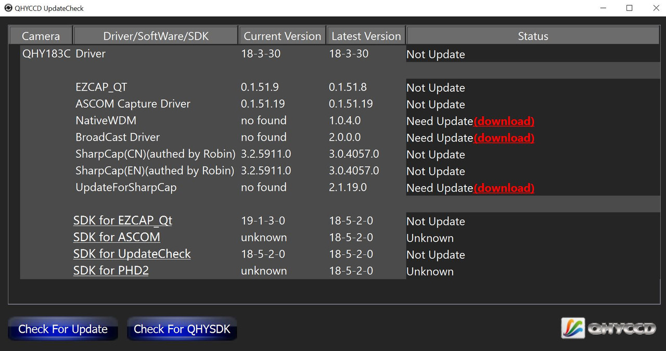Select the Latest Version column header

(366, 36)
